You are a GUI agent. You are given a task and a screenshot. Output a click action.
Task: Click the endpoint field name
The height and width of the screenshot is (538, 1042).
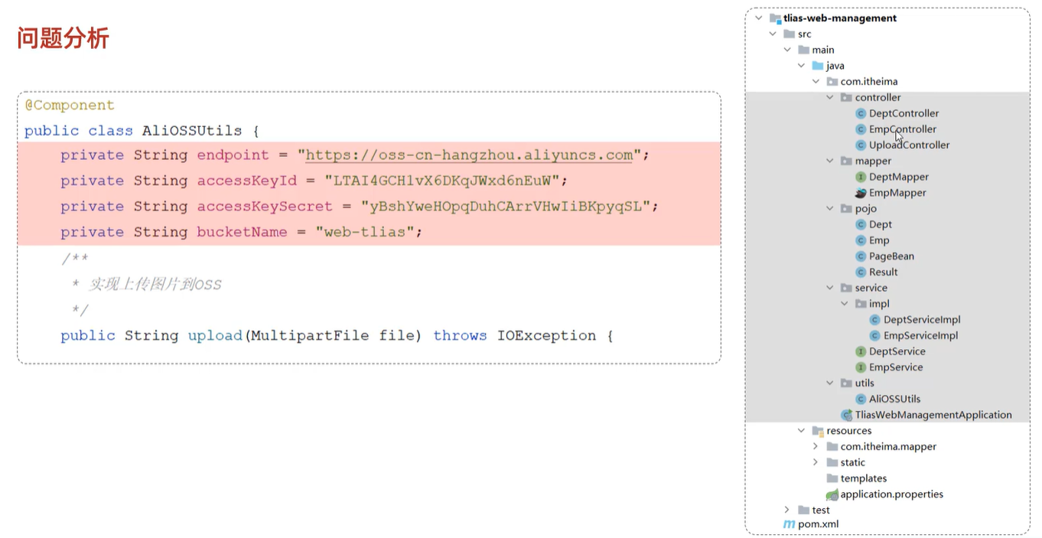[233, 155]
